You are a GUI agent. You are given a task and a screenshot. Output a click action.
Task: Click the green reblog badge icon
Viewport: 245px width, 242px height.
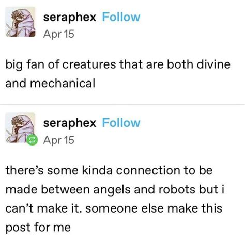32,140
